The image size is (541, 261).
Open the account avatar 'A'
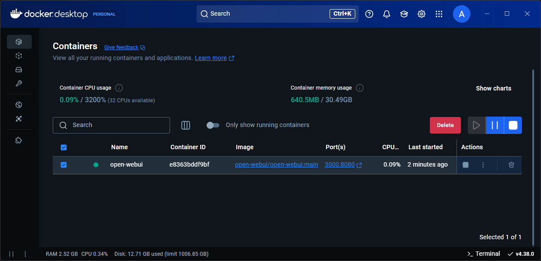[462, 14]
